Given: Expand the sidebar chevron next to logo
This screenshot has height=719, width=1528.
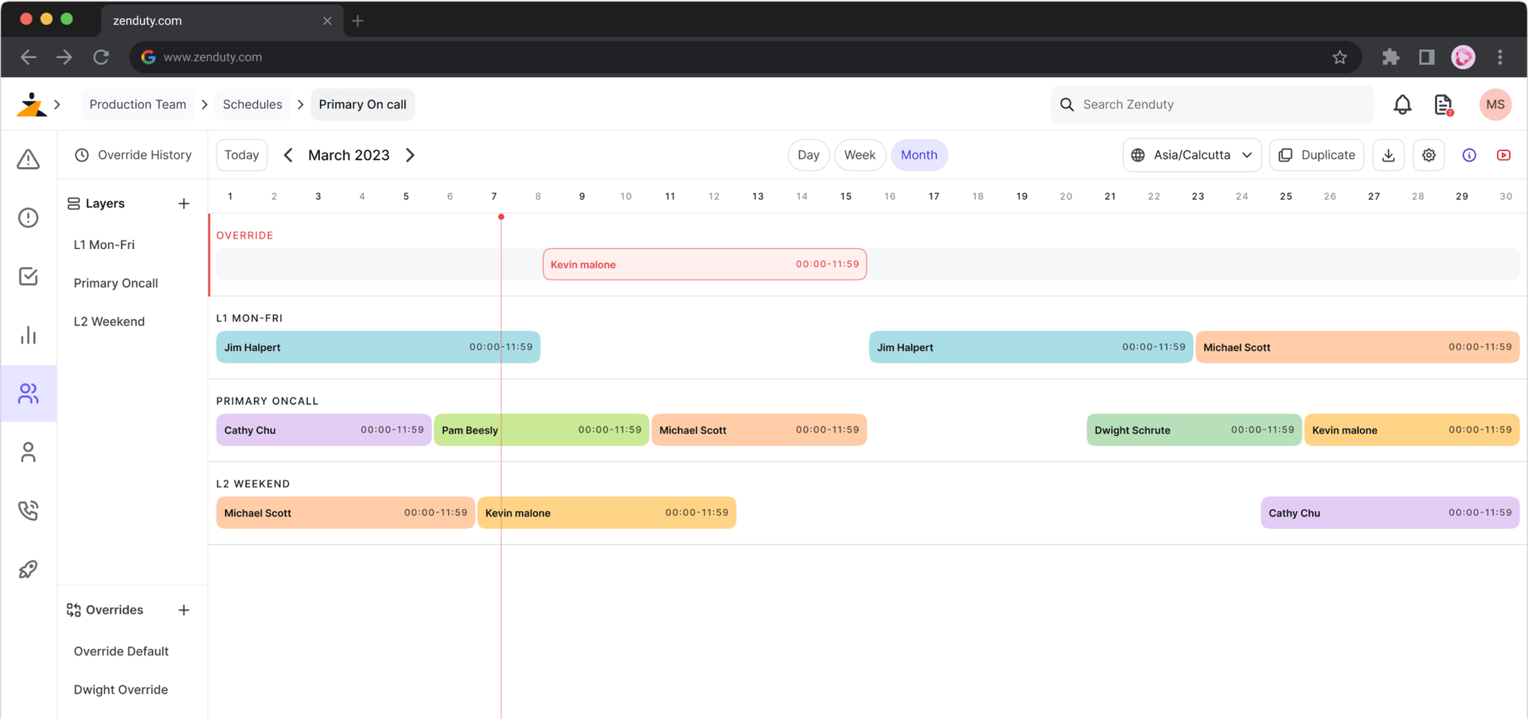Looking at the screenshot, I should pos(57,104).
